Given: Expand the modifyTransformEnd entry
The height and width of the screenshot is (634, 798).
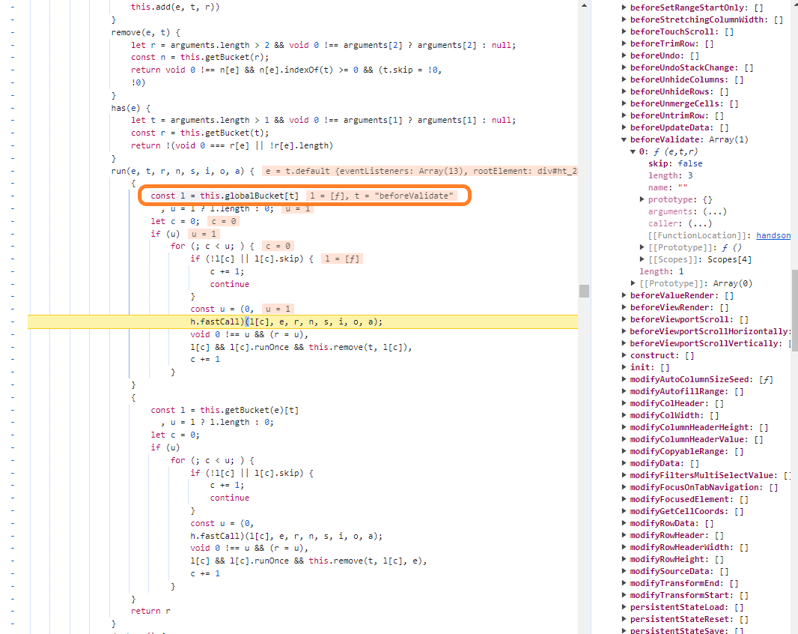Looking at the screenshot, I should [624, 583].
